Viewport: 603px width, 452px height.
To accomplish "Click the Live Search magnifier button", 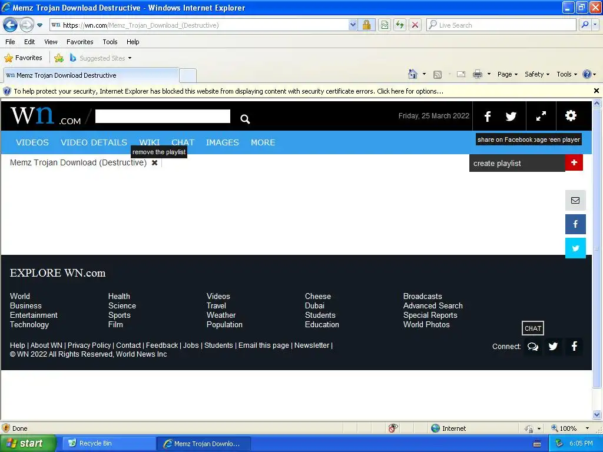I will (x=585, y=25).
